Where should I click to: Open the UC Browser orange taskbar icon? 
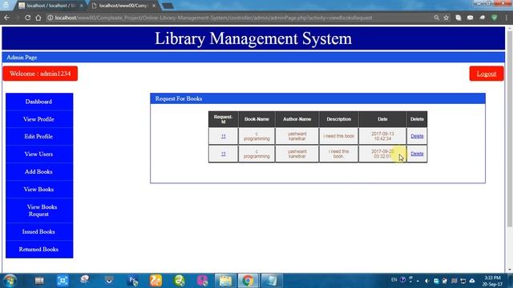(156, 281)
